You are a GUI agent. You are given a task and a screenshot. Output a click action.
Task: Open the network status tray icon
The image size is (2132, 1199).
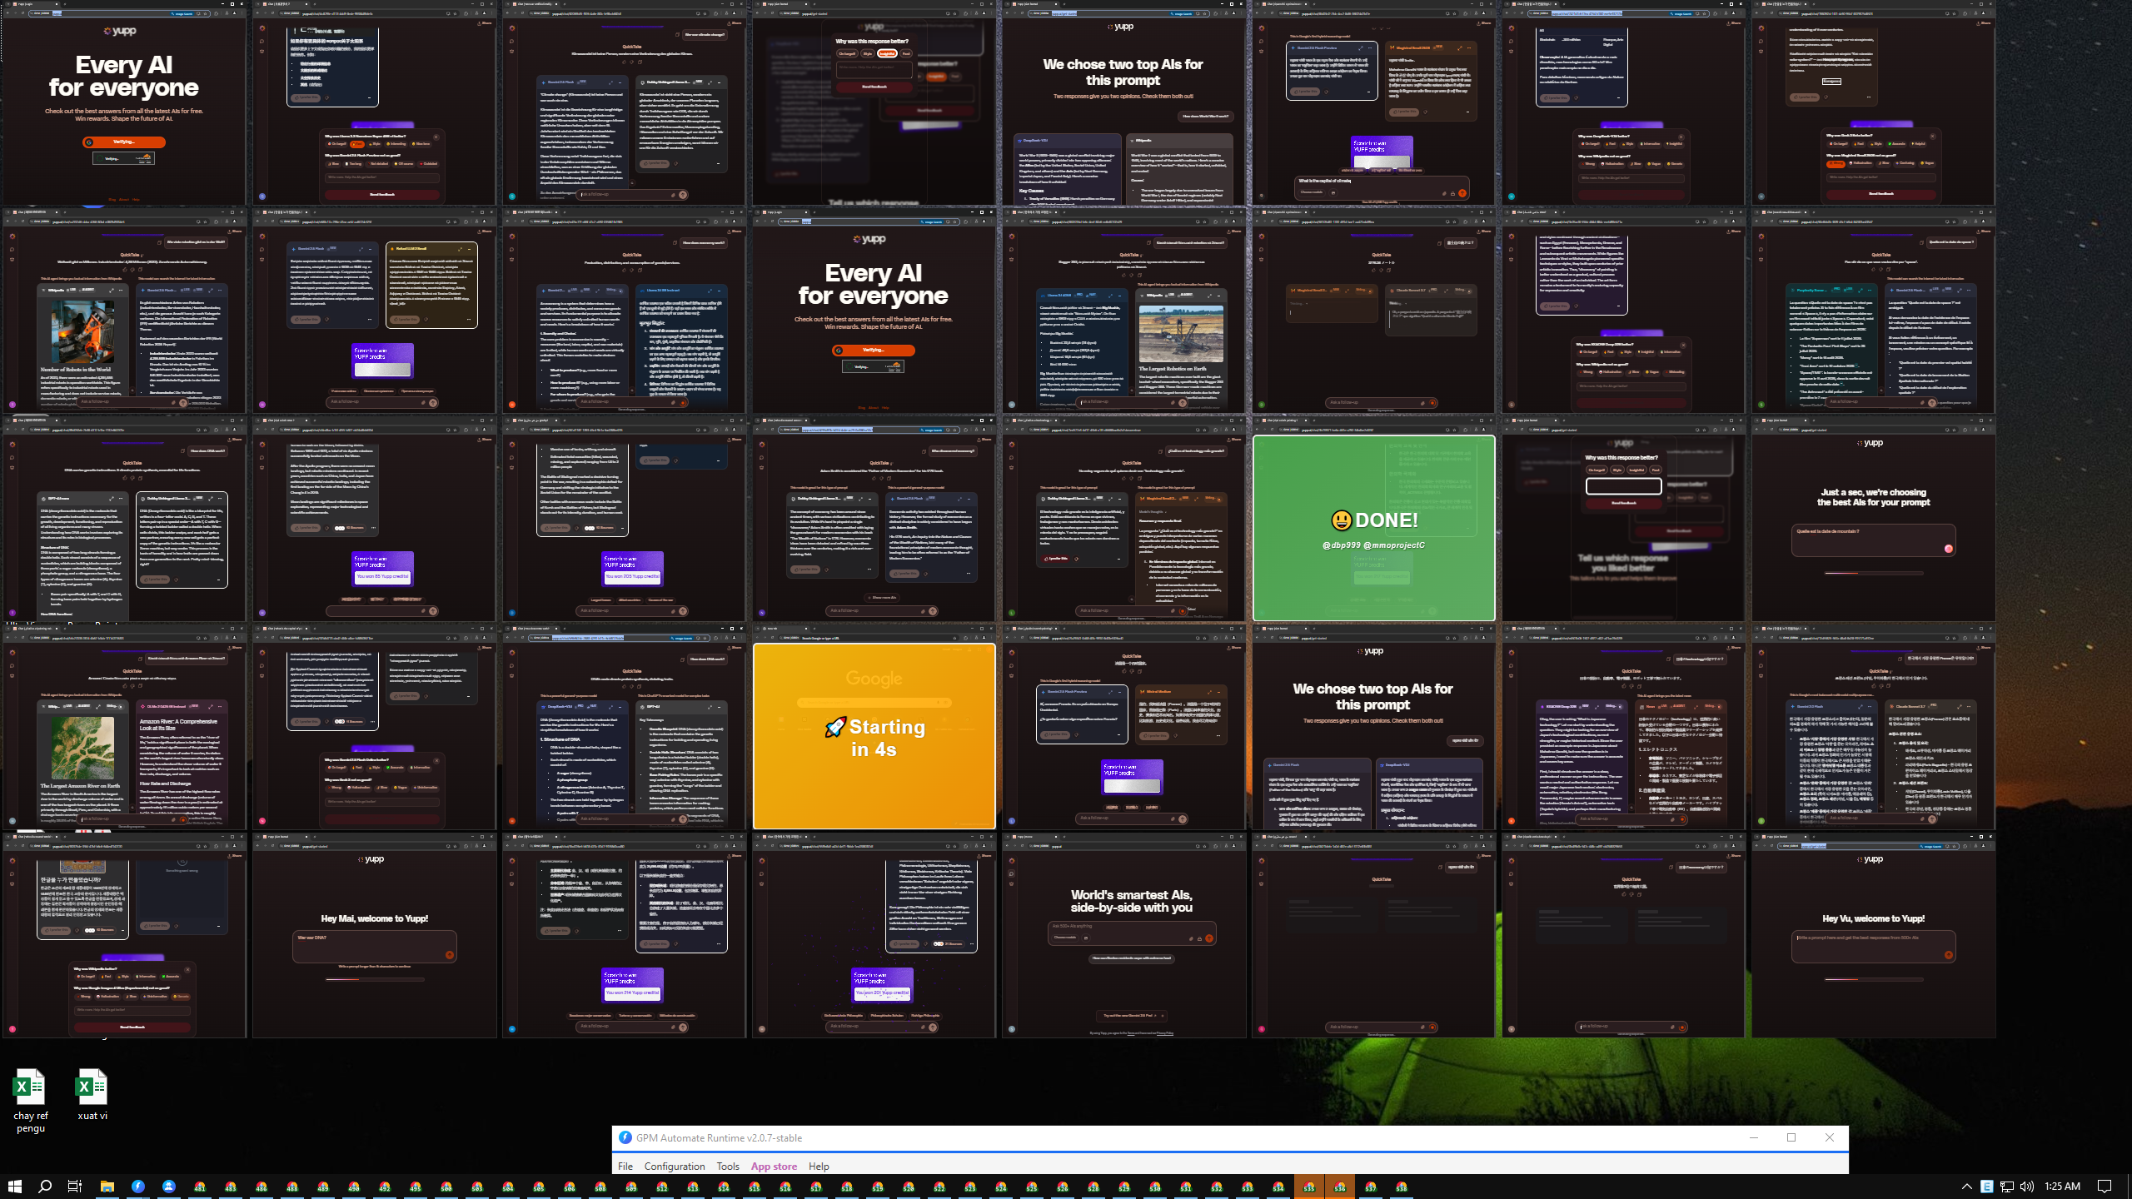(x=2007, y=1187)
